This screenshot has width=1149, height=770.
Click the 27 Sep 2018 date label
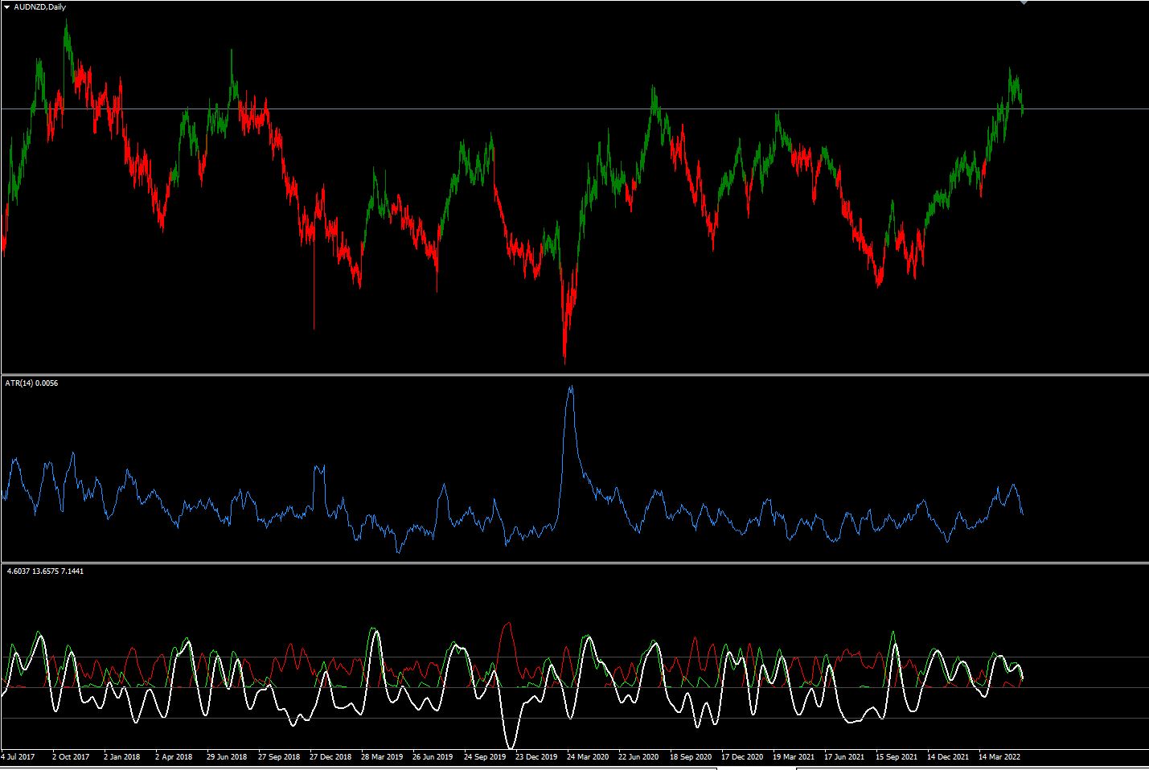tap(278, 756)
